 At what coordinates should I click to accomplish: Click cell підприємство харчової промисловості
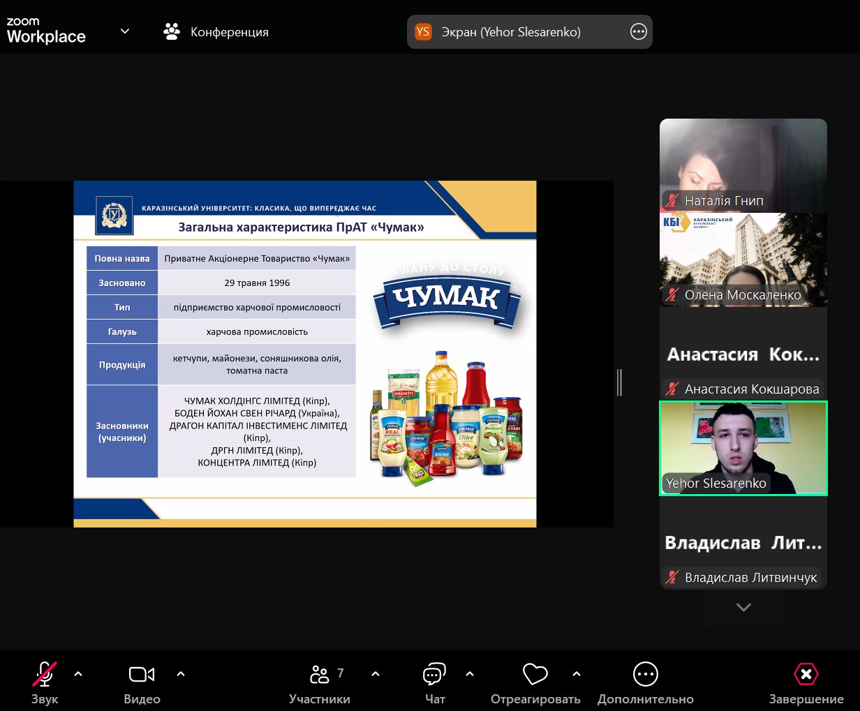[x=257, y=307]
